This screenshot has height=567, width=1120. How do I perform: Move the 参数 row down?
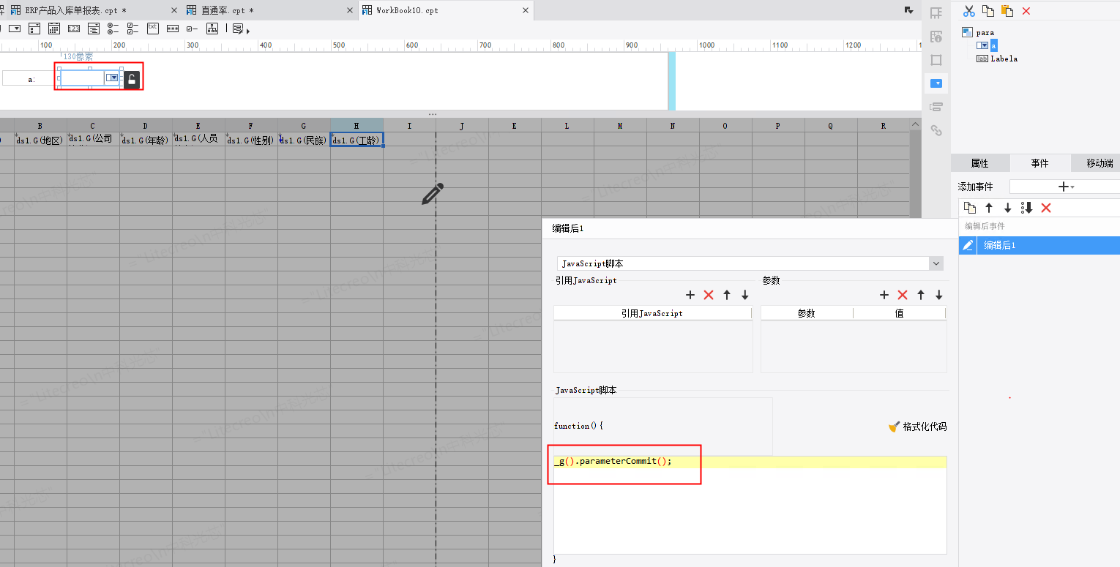938,295
